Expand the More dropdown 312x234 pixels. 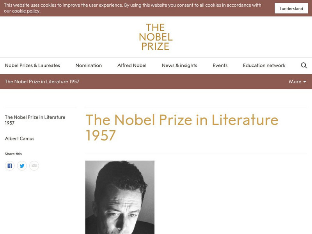click(297, 82)
